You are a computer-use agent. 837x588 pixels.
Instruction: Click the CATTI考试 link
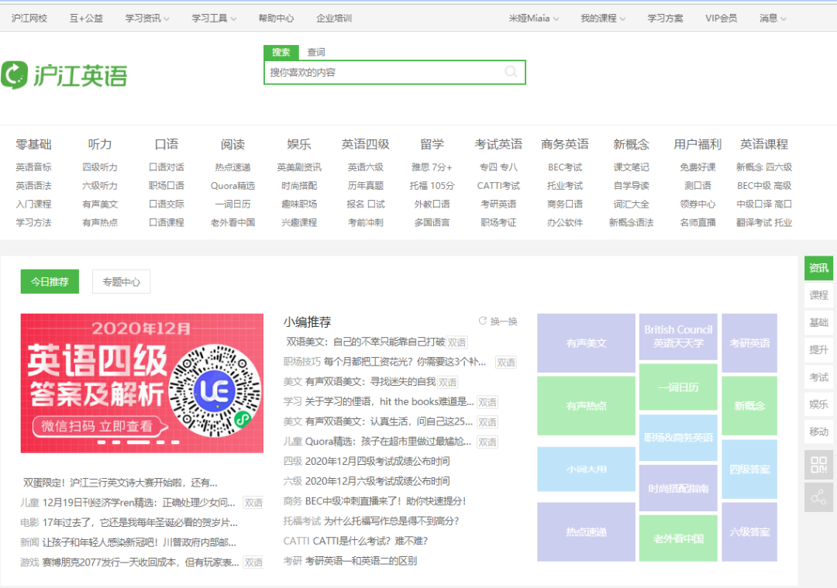click(498, 186)
